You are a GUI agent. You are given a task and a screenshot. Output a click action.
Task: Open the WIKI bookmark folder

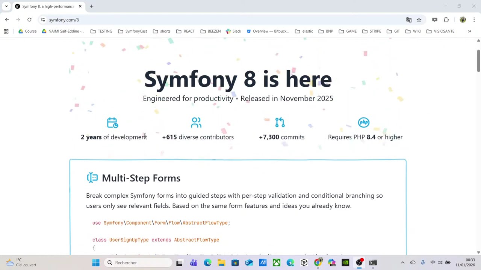[x=413, y=31]
